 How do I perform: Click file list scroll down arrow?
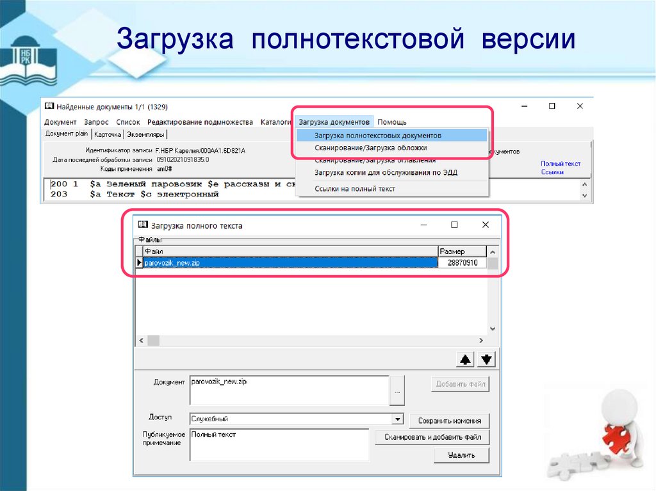point(493,329)
